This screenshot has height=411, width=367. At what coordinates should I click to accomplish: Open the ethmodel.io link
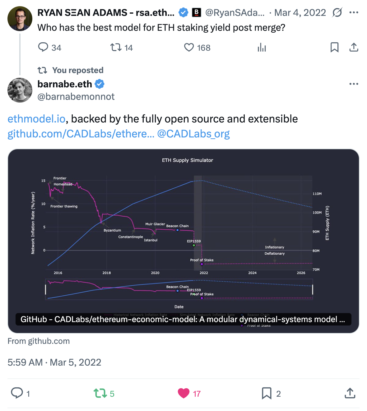(x=36, y=119)
